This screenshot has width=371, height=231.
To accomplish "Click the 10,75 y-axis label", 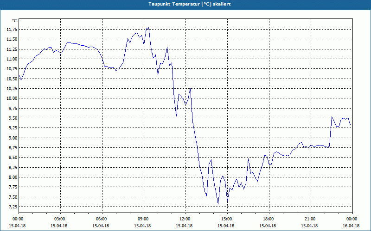I will tap(12, 68).
